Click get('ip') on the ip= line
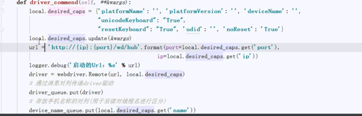Viewport: 362px width, 116px height. click(240, 57)
